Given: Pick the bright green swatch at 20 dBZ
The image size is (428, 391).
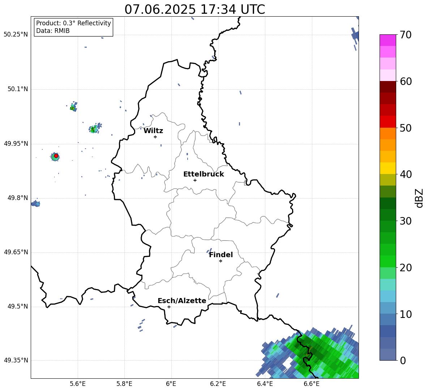Looking at the screenshot, I should click(x=388, y=261).
